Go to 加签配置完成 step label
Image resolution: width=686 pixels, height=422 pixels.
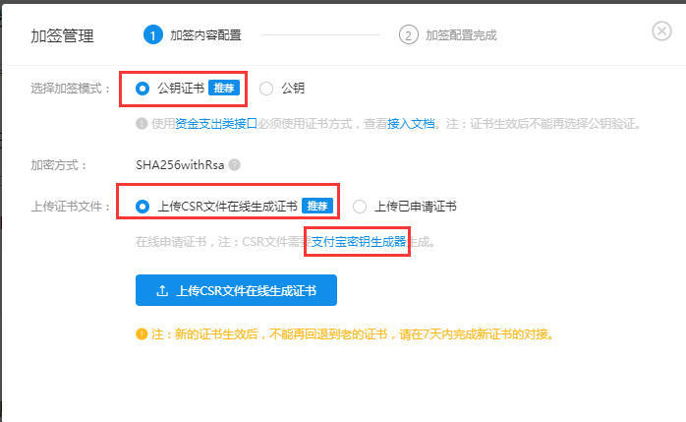click(461, 35)
